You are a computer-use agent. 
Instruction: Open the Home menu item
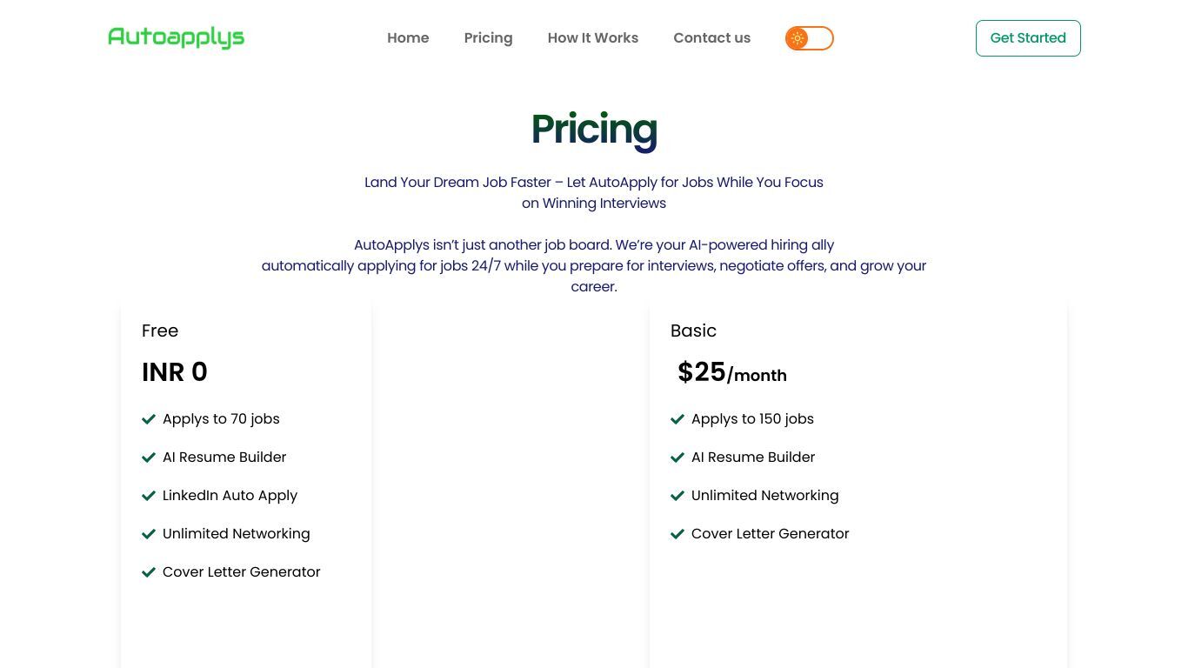(408, 38)
